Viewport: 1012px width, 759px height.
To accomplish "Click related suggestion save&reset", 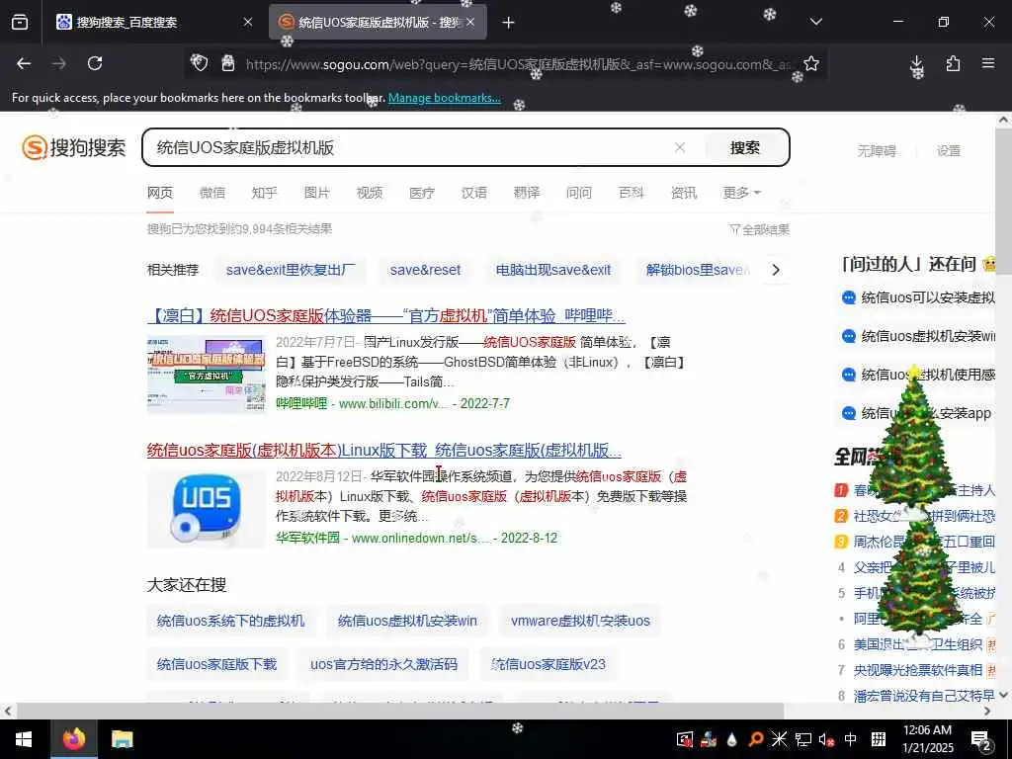I will pos(425,270).
